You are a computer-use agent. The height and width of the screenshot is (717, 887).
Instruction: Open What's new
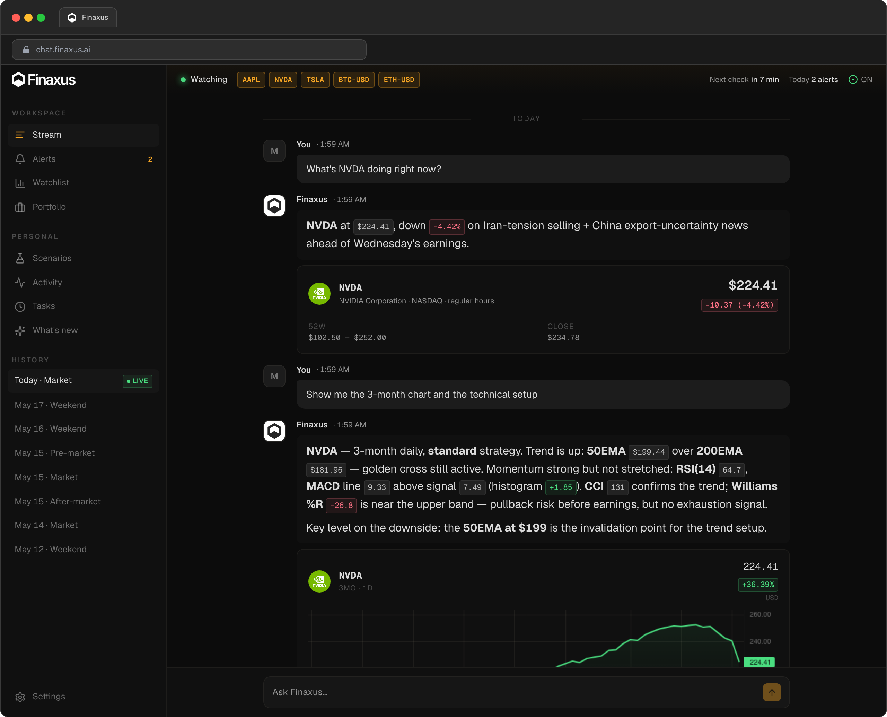tap(84, 330)
